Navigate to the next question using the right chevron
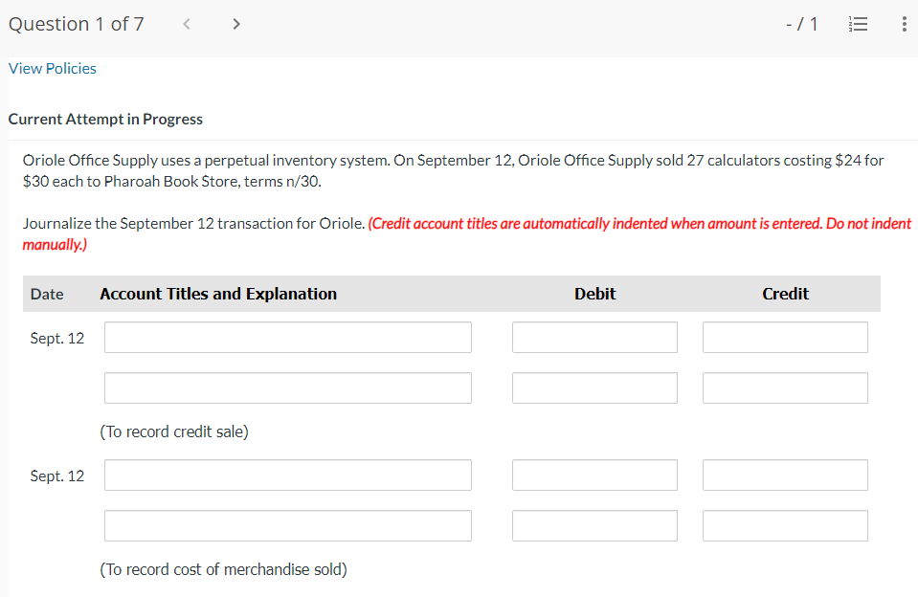The height and width of the screenshot is (597, 918). 235,23
